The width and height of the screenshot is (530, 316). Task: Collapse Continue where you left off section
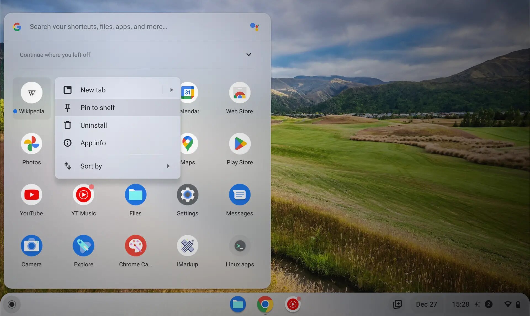[248, 55]
